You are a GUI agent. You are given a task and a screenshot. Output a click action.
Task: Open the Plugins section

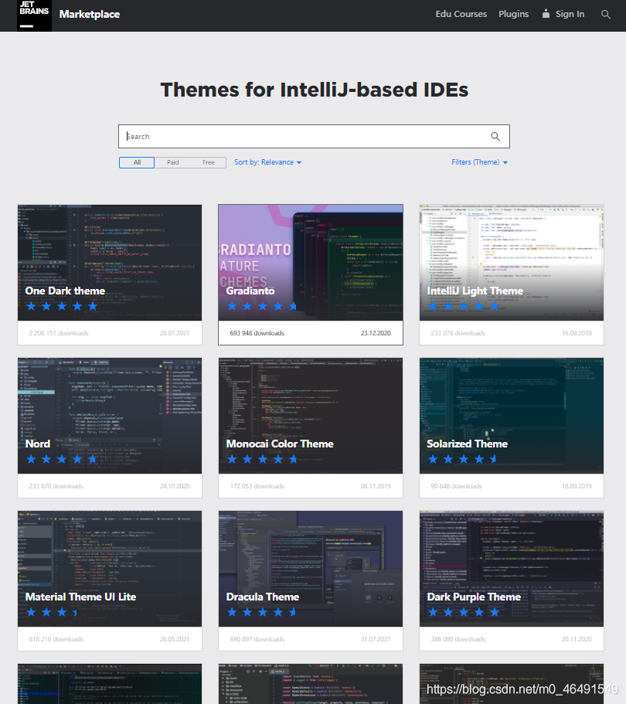point(513,14)
